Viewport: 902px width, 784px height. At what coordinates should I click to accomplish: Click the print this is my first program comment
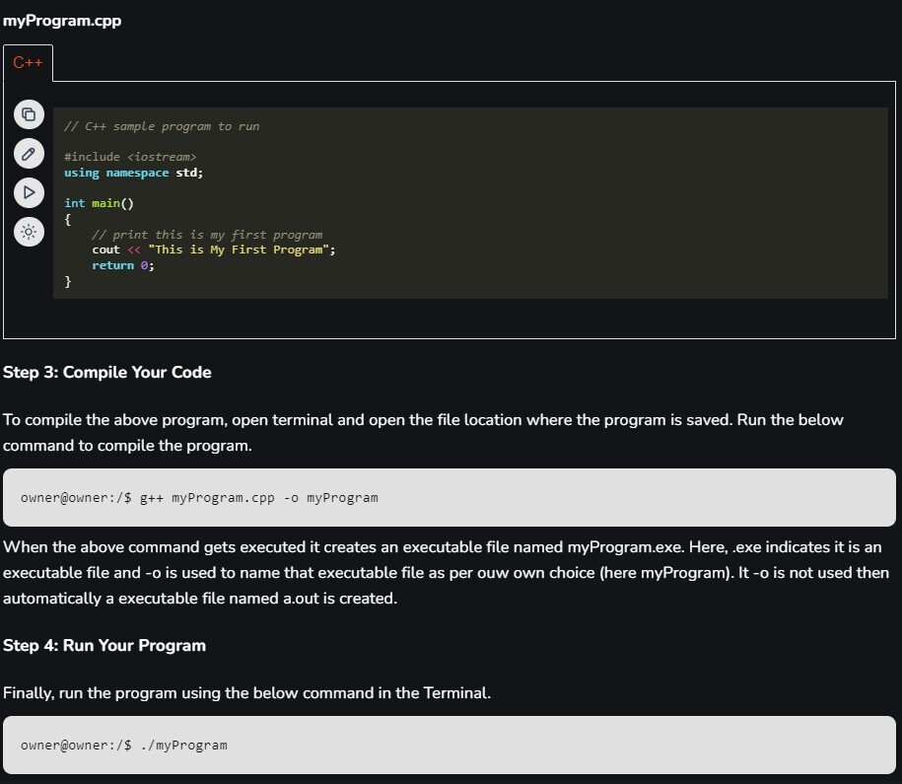click(x=207, y=235)
